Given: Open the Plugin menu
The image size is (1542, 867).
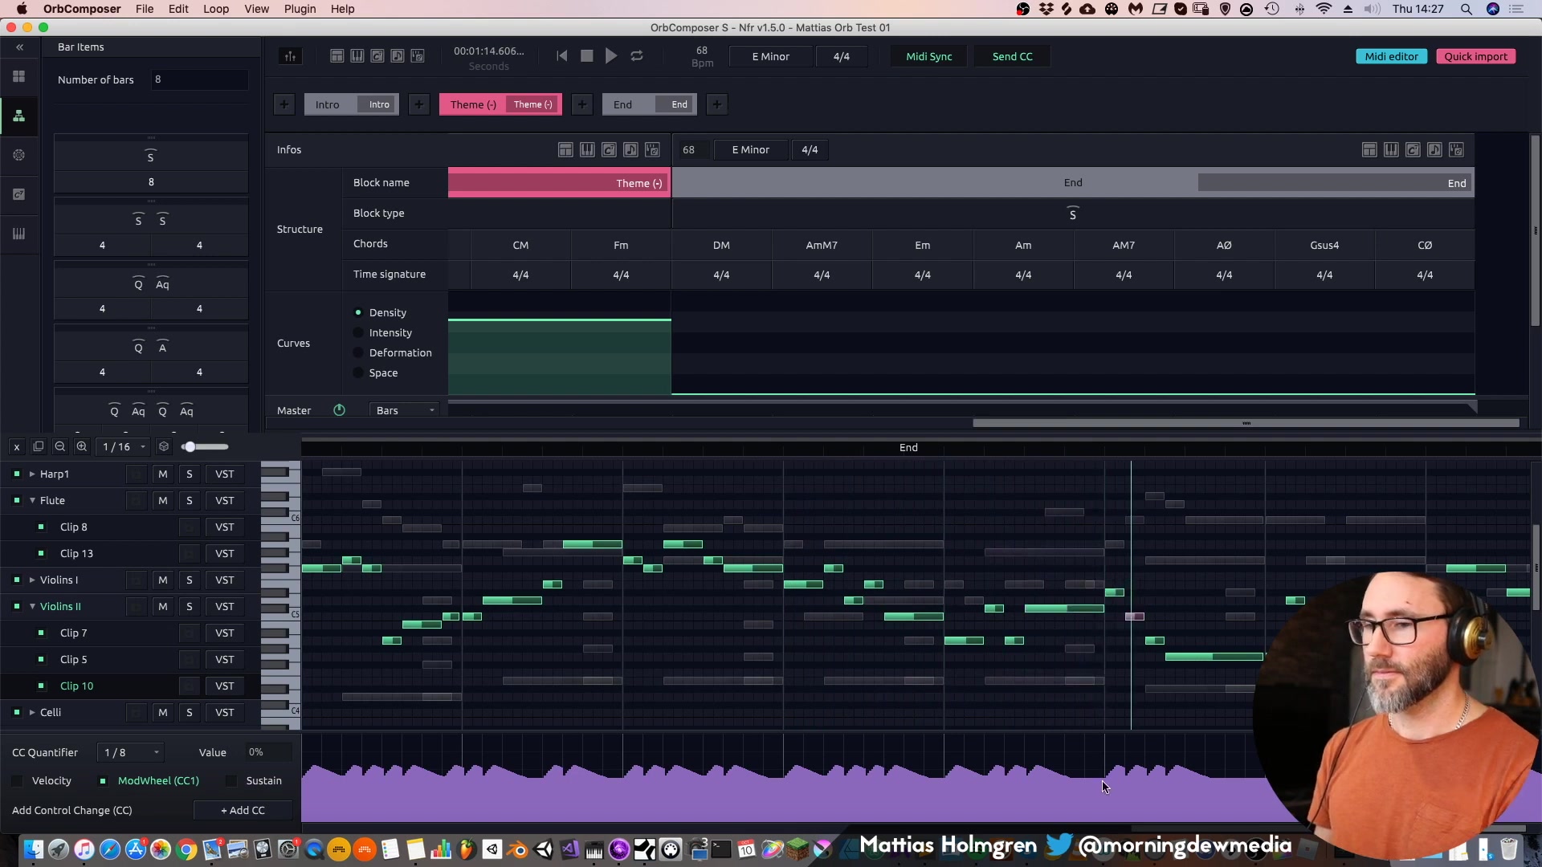Looking at the screenshot, I should click(x=300, y=9).
